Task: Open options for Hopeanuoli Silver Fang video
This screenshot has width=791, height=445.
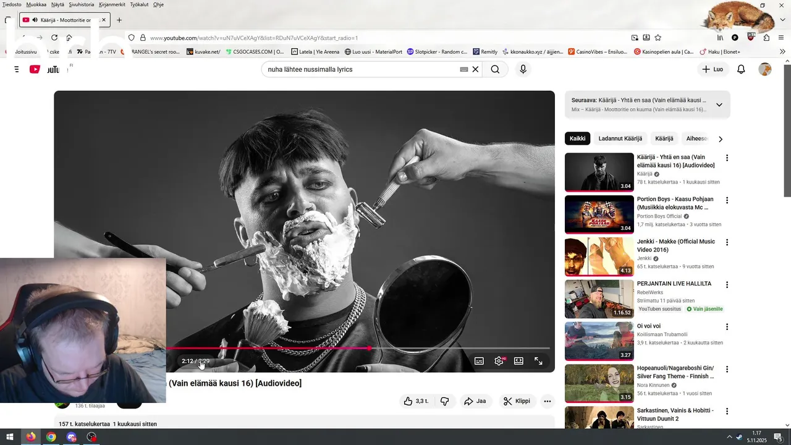Action: (727, 370)
